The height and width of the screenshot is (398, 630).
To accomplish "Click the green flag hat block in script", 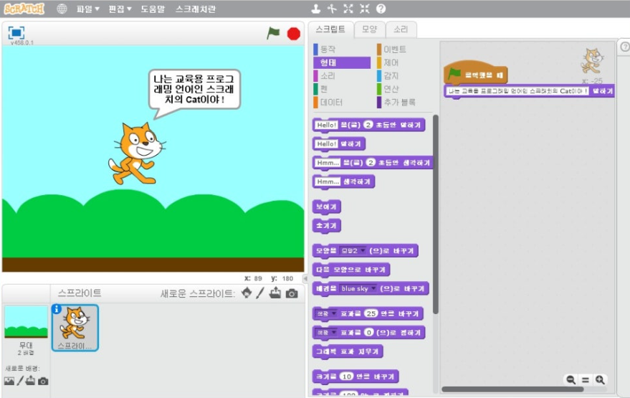I will (x=476, y=74).
